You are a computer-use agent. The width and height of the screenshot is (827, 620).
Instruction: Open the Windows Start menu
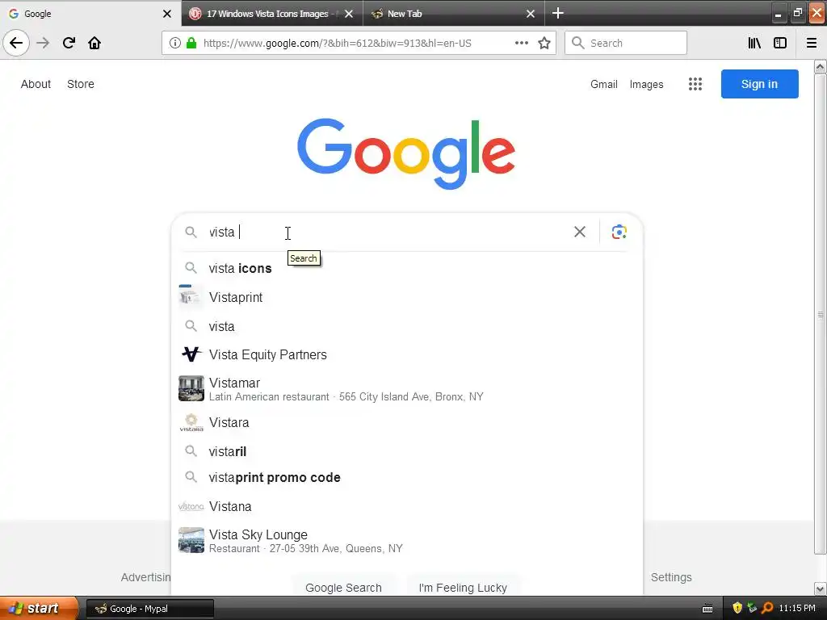tap(39, 609)
